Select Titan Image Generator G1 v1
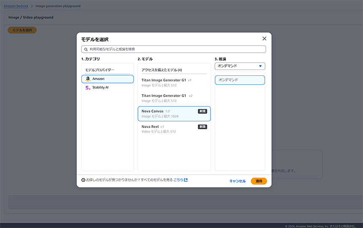This screenshot has width=363, height=228. pyautogui.click(x=174, y=83)
